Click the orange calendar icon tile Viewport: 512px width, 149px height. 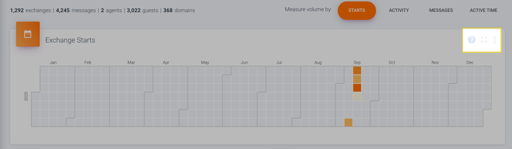[28, 34]
